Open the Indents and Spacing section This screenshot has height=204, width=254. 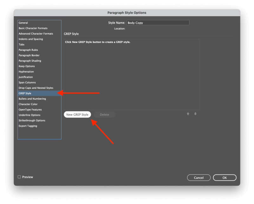(39, 39)
